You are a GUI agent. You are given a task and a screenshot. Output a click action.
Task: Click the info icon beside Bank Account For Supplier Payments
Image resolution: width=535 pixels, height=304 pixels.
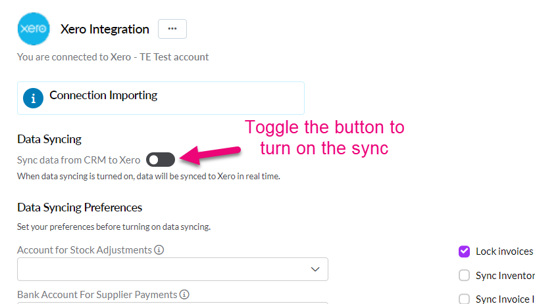tap(184, 294)
